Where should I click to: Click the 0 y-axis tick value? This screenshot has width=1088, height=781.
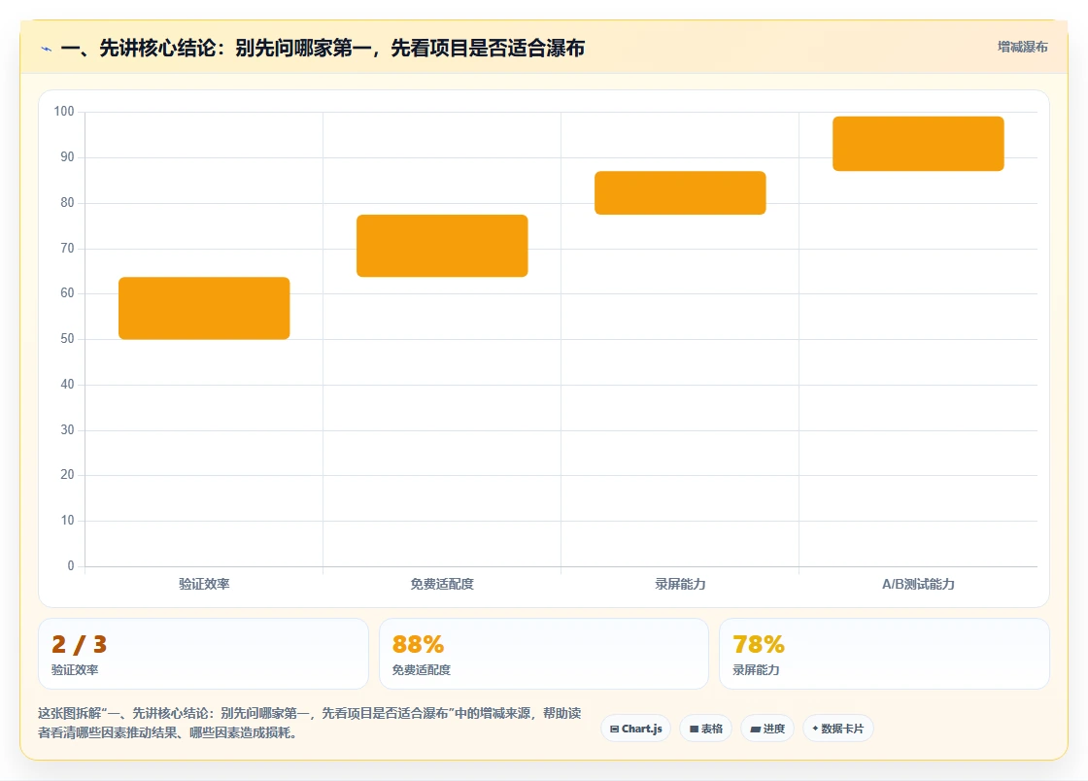71,566
